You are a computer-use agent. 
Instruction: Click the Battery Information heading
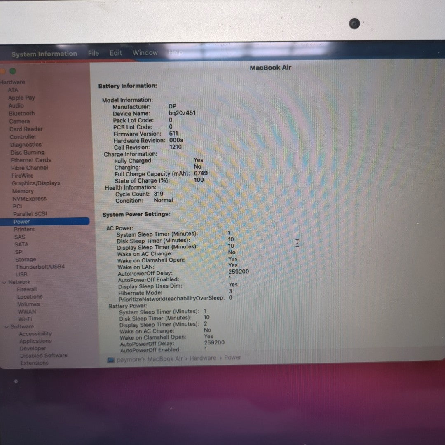128,86
